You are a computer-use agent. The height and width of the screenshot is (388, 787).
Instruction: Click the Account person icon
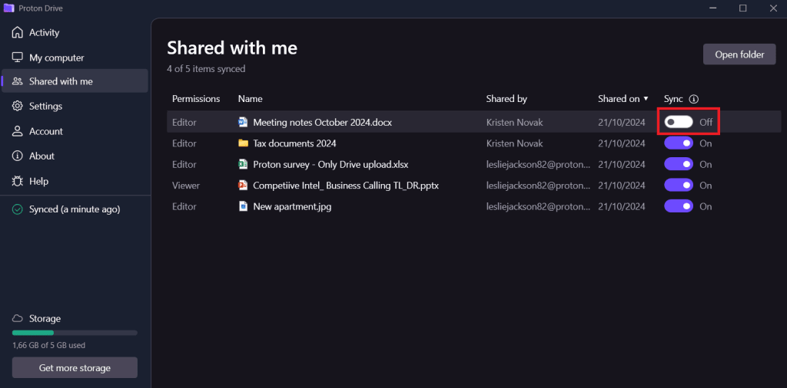(18, 131)
